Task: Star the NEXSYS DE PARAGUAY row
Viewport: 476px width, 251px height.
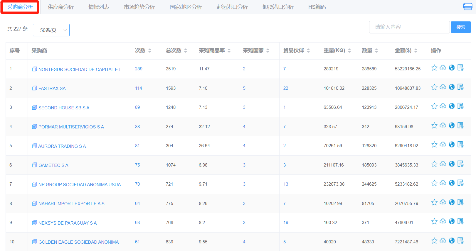Action: click(434, 222)
